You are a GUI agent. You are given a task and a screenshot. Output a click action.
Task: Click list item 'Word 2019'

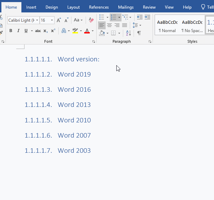[74, 74]
